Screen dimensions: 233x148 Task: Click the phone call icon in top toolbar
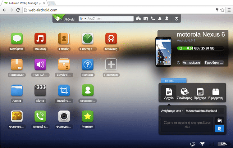(x=153, y=19)
